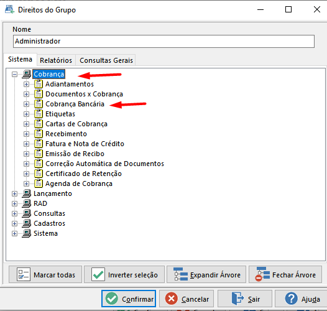
Task: Expand Correção Automática de Documentos node
Action: [x=26, y=164]
